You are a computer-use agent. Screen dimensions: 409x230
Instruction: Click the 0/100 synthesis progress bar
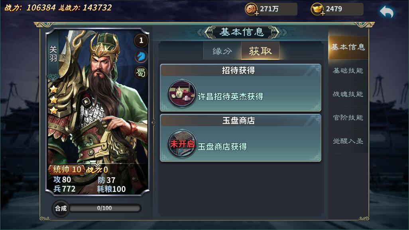[x=105, y=208]
